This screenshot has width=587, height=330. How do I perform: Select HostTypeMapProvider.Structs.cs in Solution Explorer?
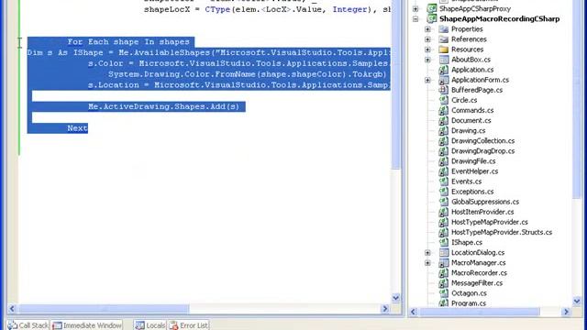tap(502, 232)
